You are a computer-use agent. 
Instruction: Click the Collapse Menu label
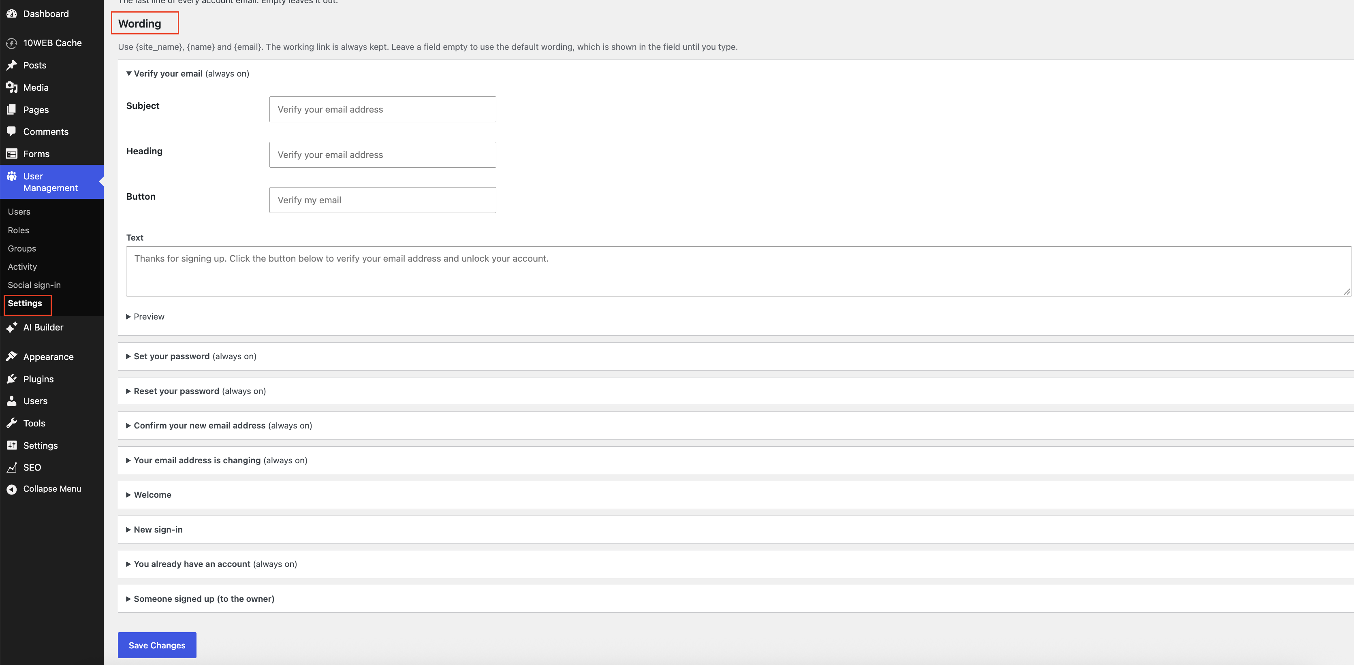[52, 489]
